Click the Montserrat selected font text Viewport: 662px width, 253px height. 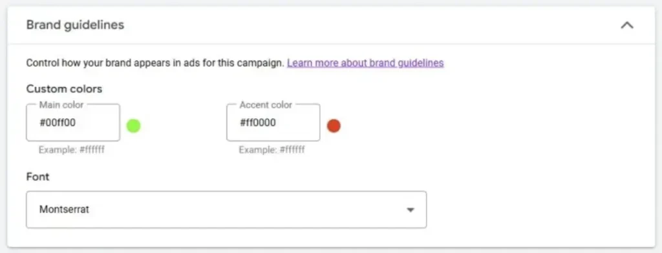point(64,210)
